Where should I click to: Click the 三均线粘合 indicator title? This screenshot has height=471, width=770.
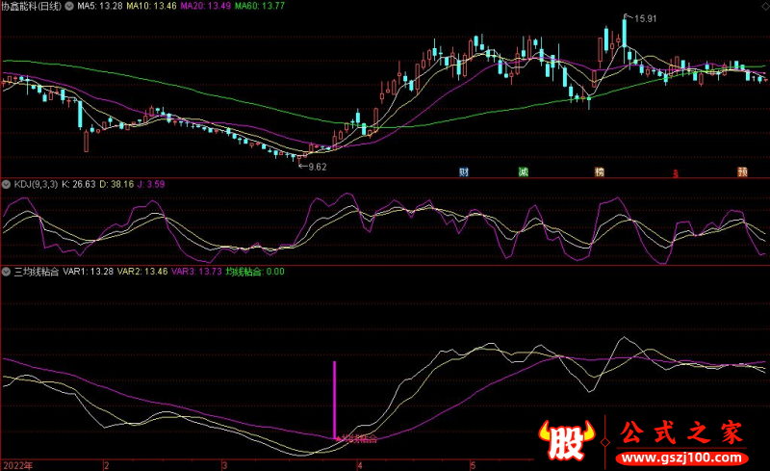(36, 272)
